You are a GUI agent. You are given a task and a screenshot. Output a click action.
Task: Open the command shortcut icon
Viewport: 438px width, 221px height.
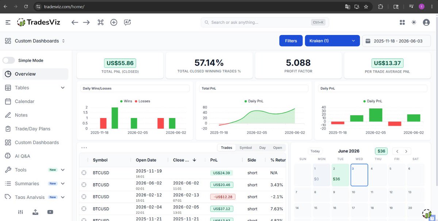pos(101,22)
